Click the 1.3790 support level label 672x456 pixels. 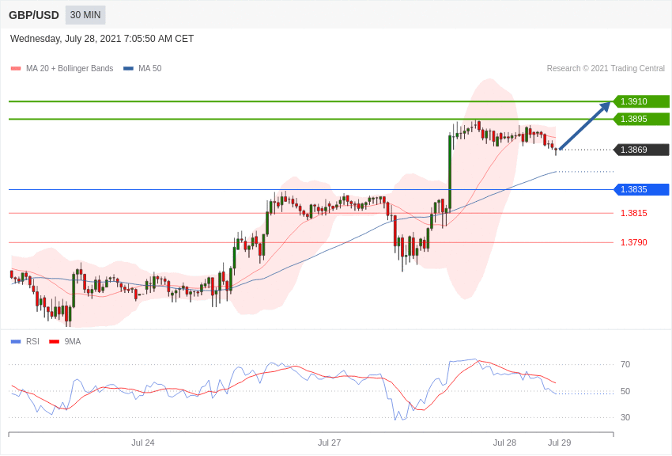[x=634, y=242]
